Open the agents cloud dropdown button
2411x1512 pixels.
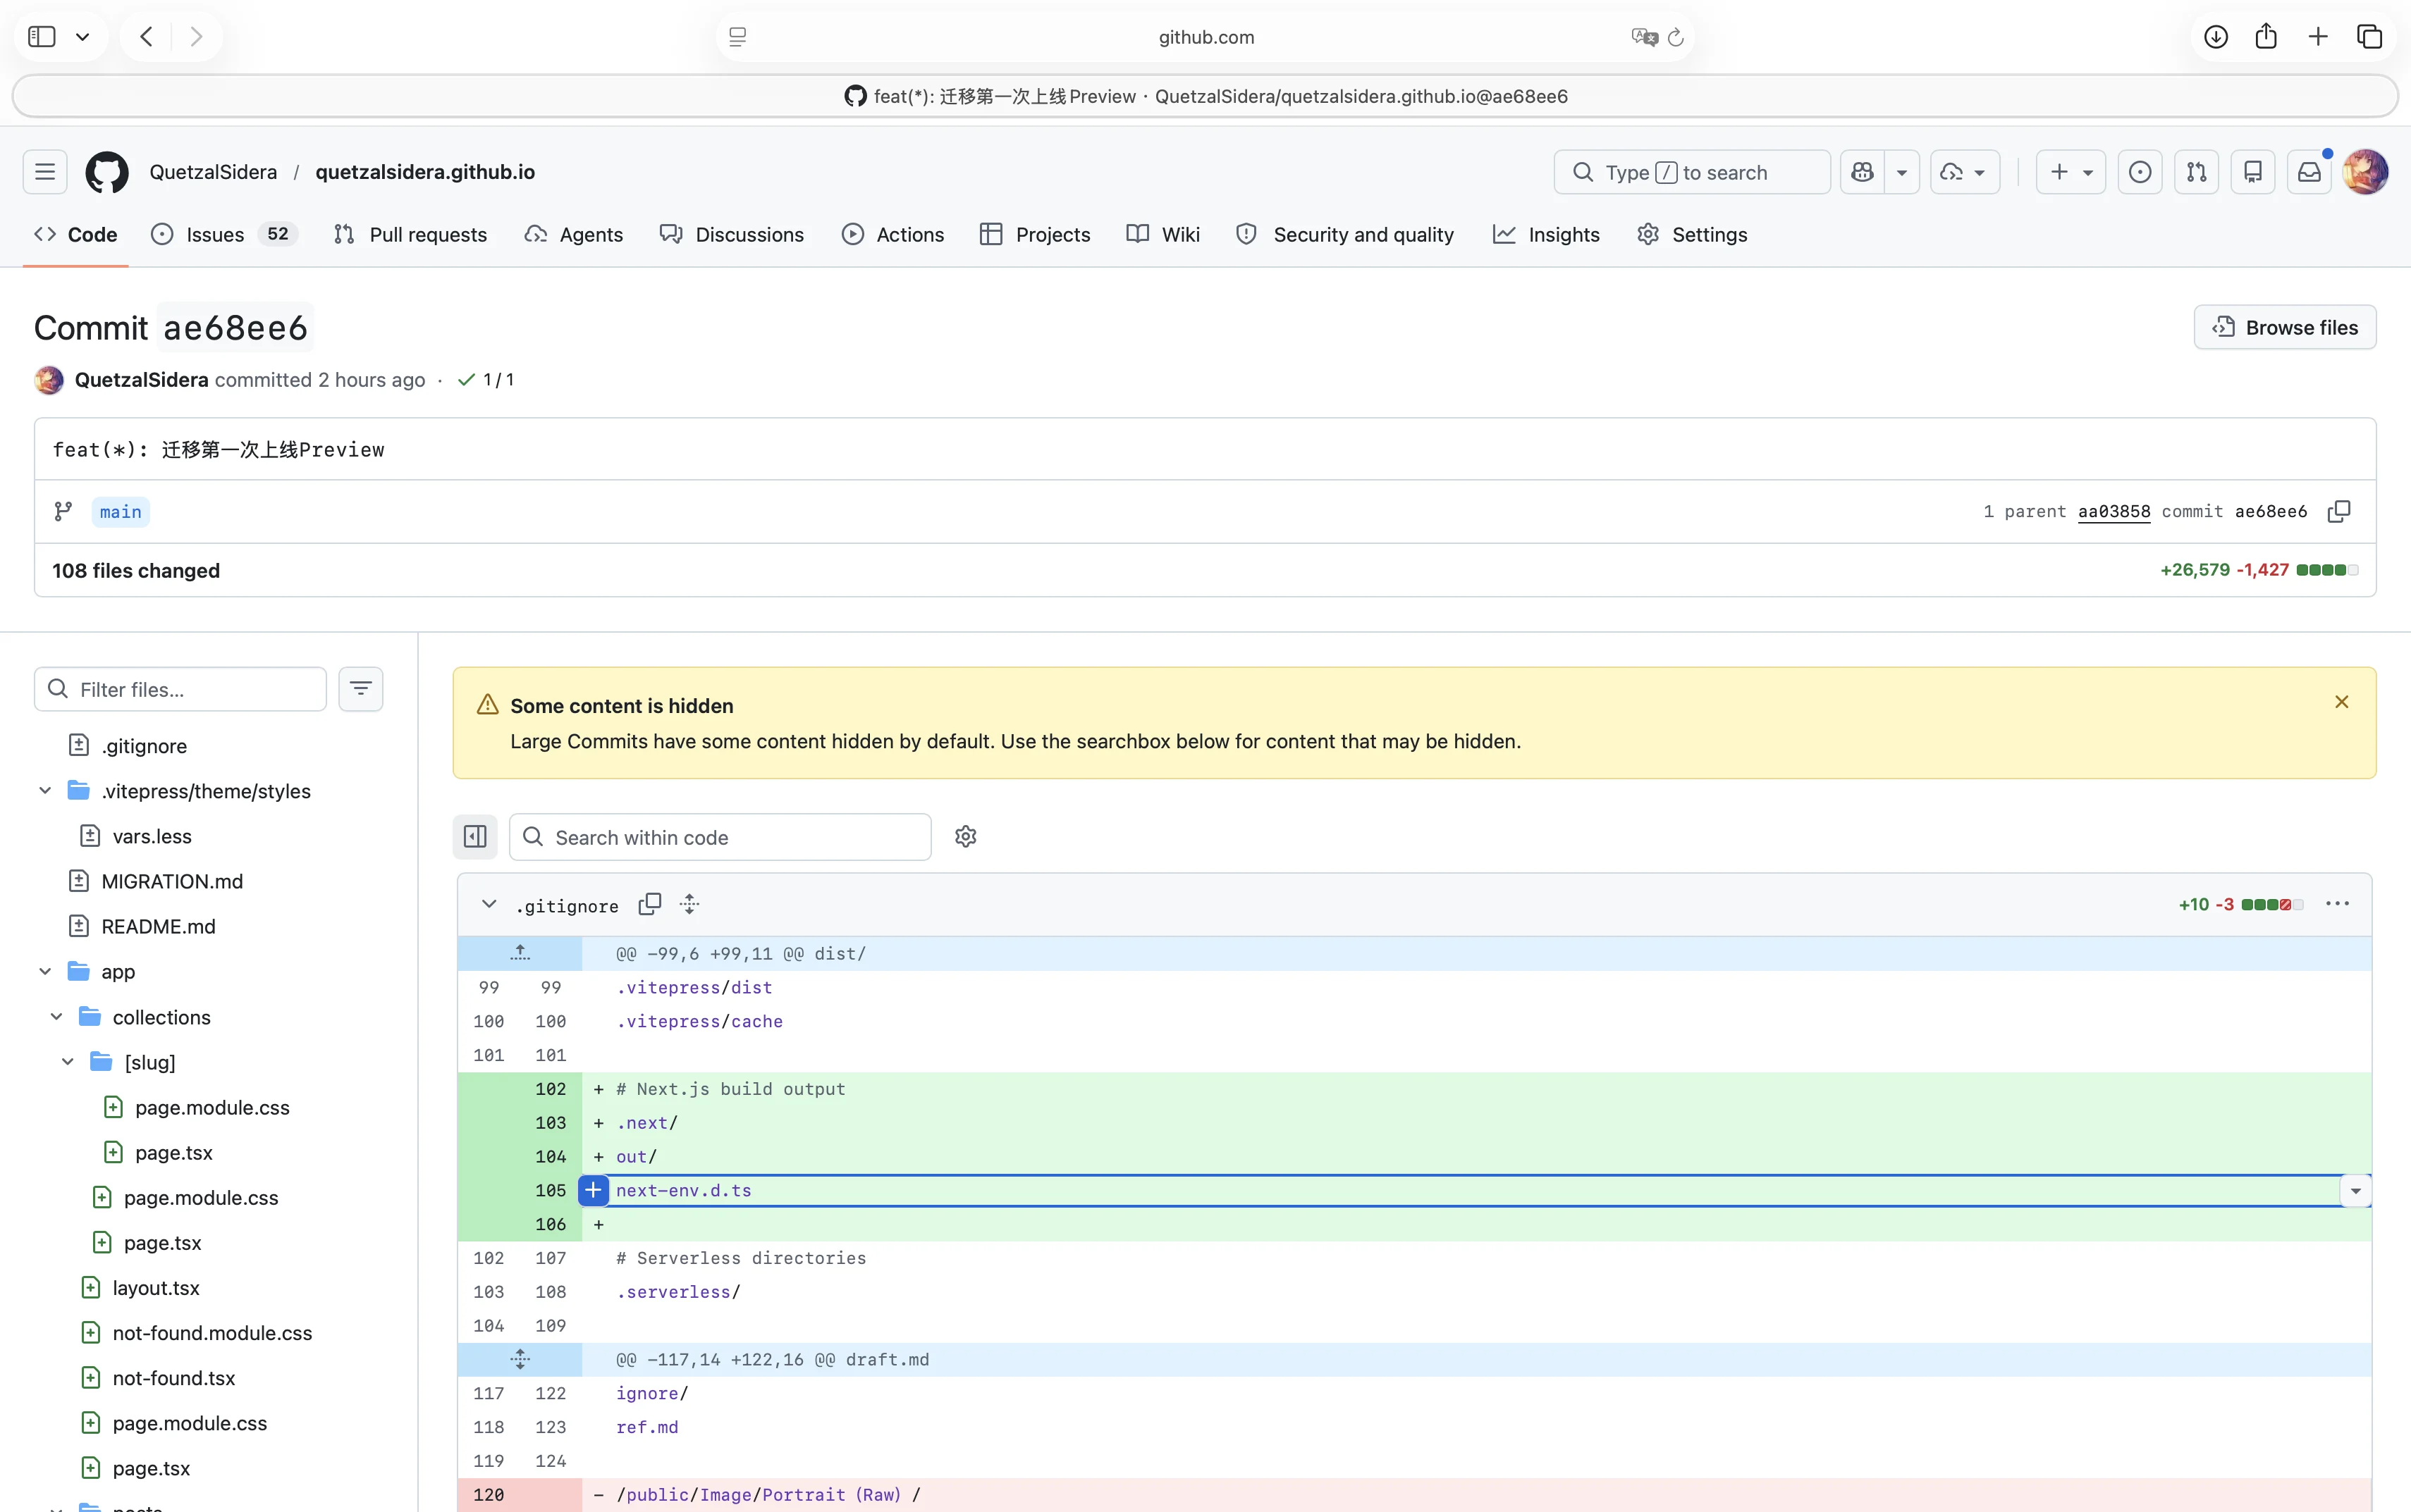(1964, 172)
